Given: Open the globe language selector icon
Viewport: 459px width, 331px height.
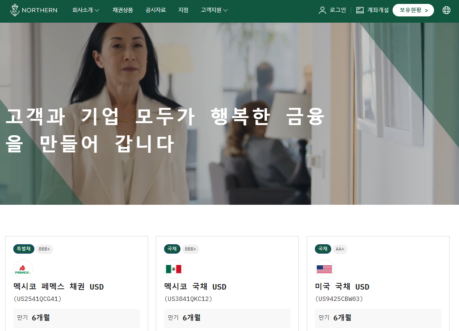Looking at the screenshot, I should pyautogui.click(x=446, y=10).
